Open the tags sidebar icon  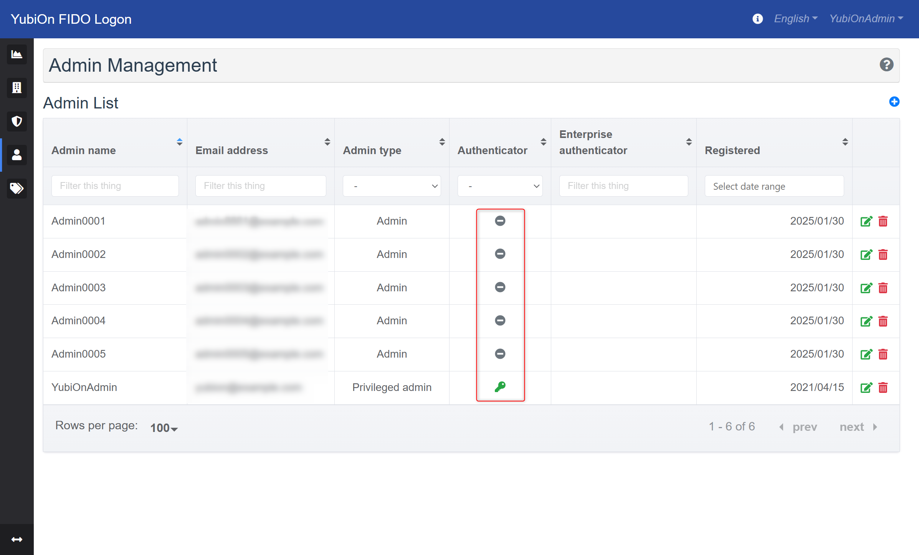pyautogui.click(x=17, y=189)
